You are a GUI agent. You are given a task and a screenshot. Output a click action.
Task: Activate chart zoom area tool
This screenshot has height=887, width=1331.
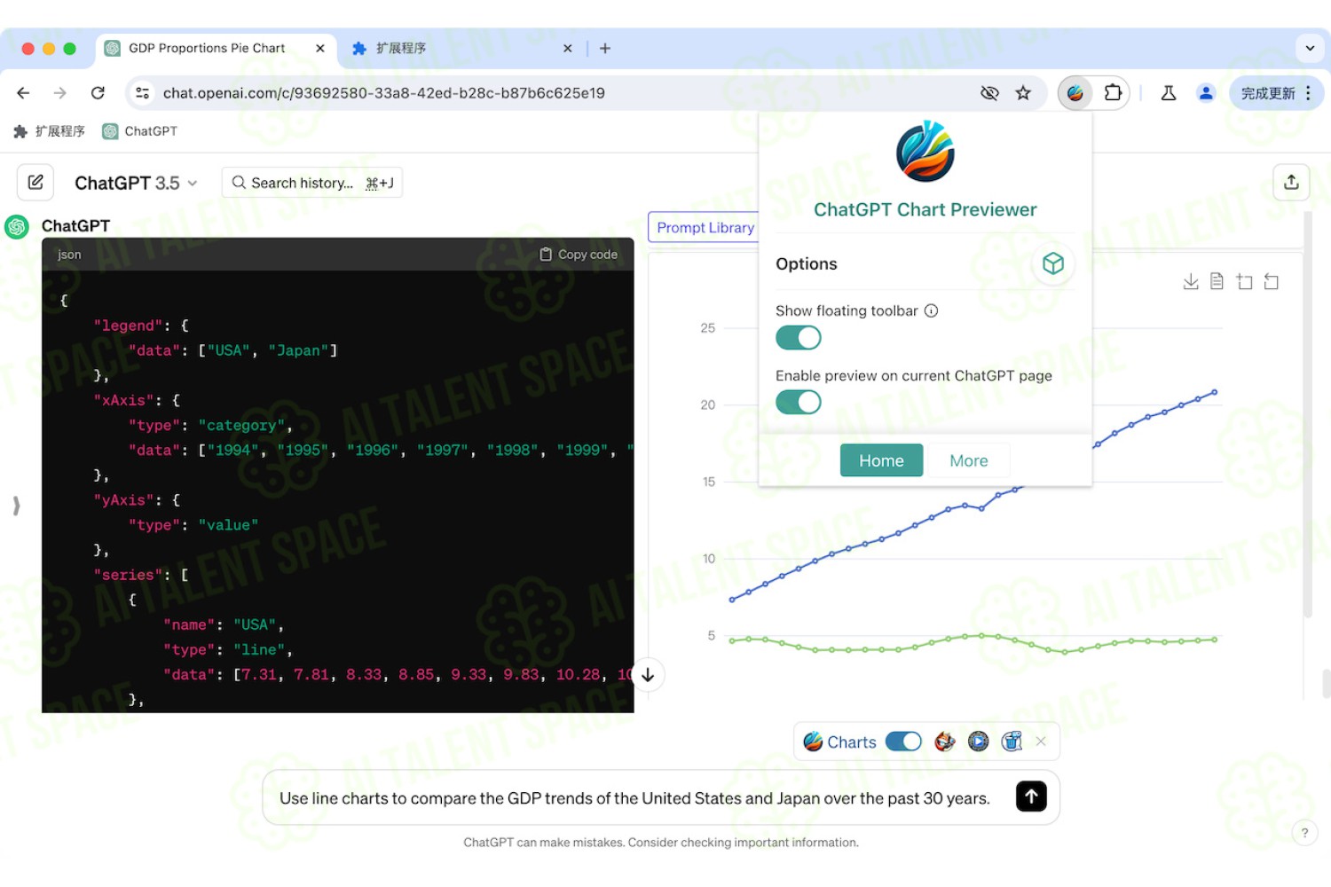click(1244, 281)
